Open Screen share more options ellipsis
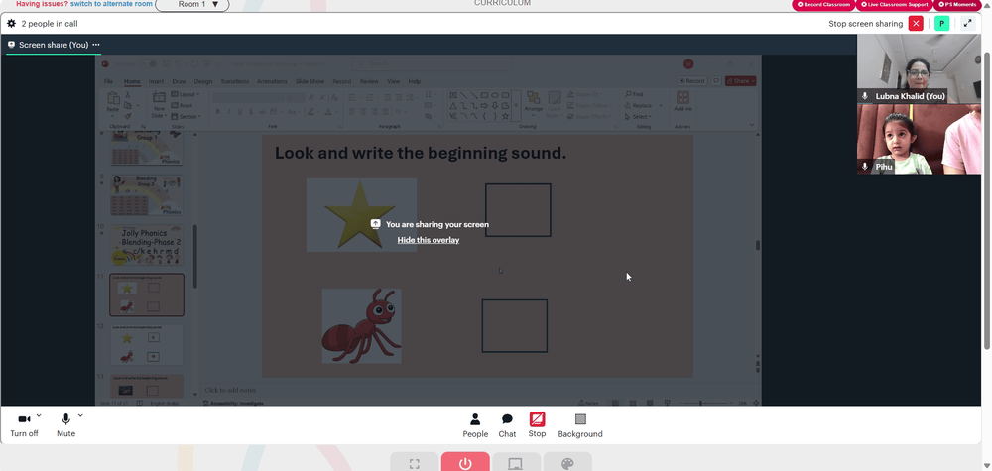The height and width of the screenshot is (471, 992). pos(96,45)
